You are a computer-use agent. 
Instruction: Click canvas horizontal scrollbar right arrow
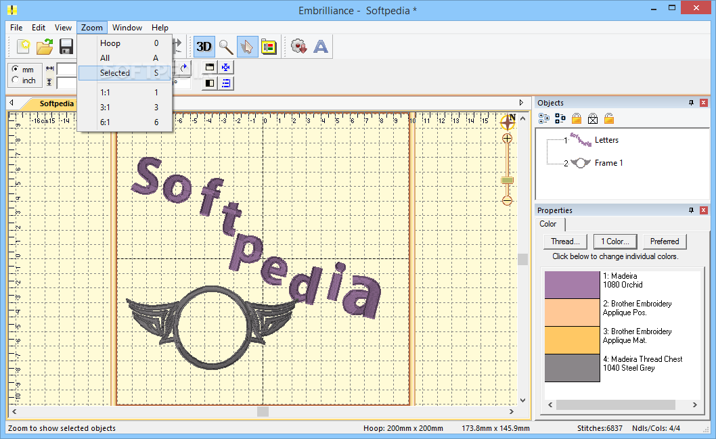click(x=512, y=412)
